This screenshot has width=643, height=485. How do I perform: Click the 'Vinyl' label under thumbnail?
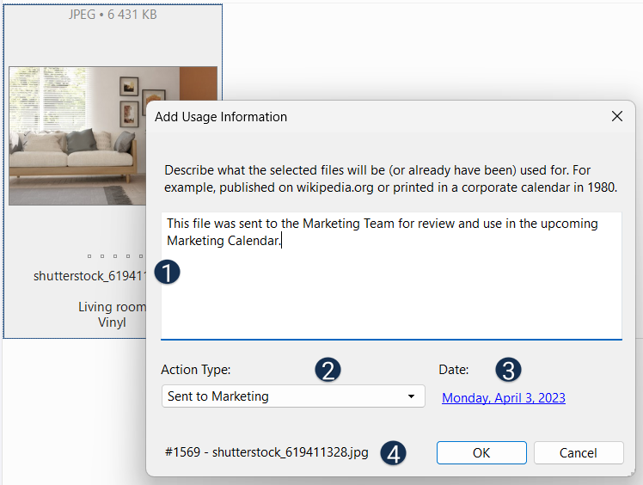click(x=112, y=322)
